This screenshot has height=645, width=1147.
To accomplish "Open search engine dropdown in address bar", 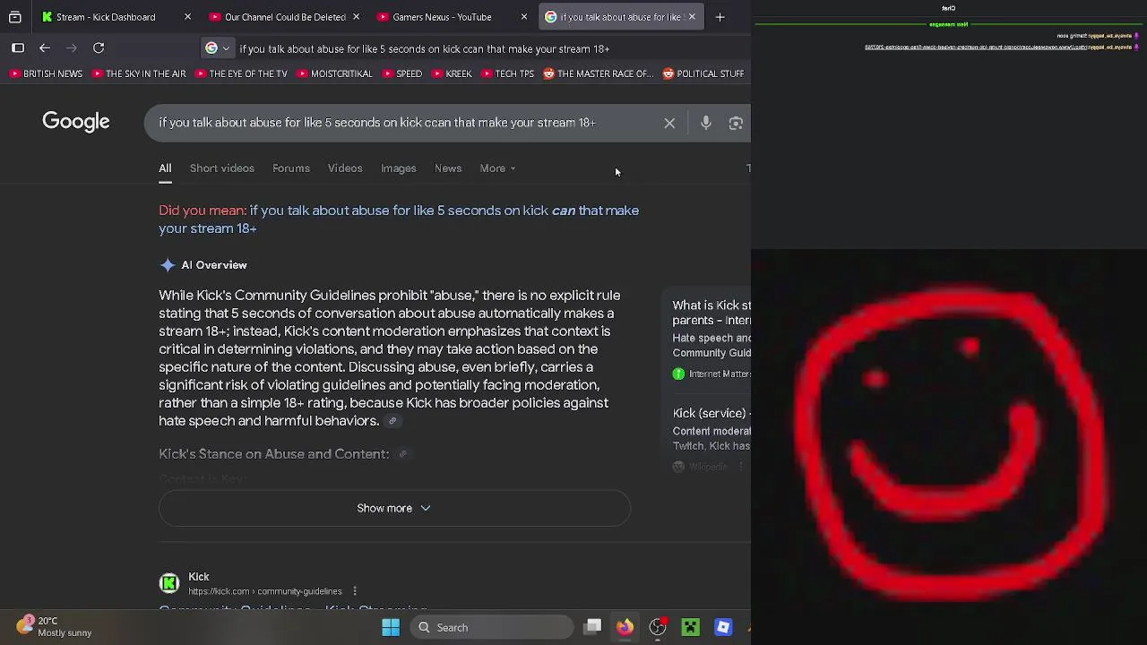I will pos(218,48).
